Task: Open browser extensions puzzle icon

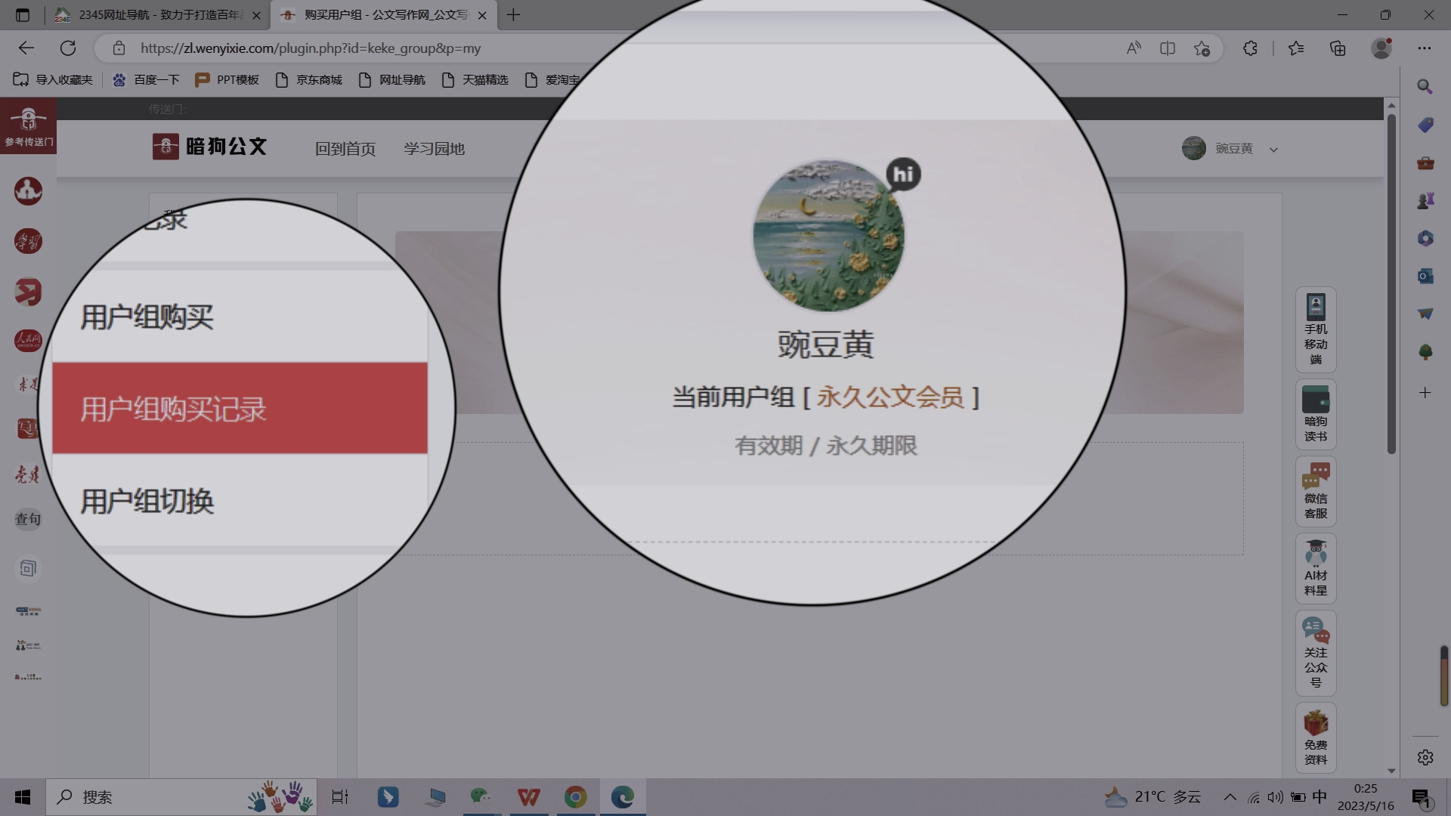Action: (1250, 48)
